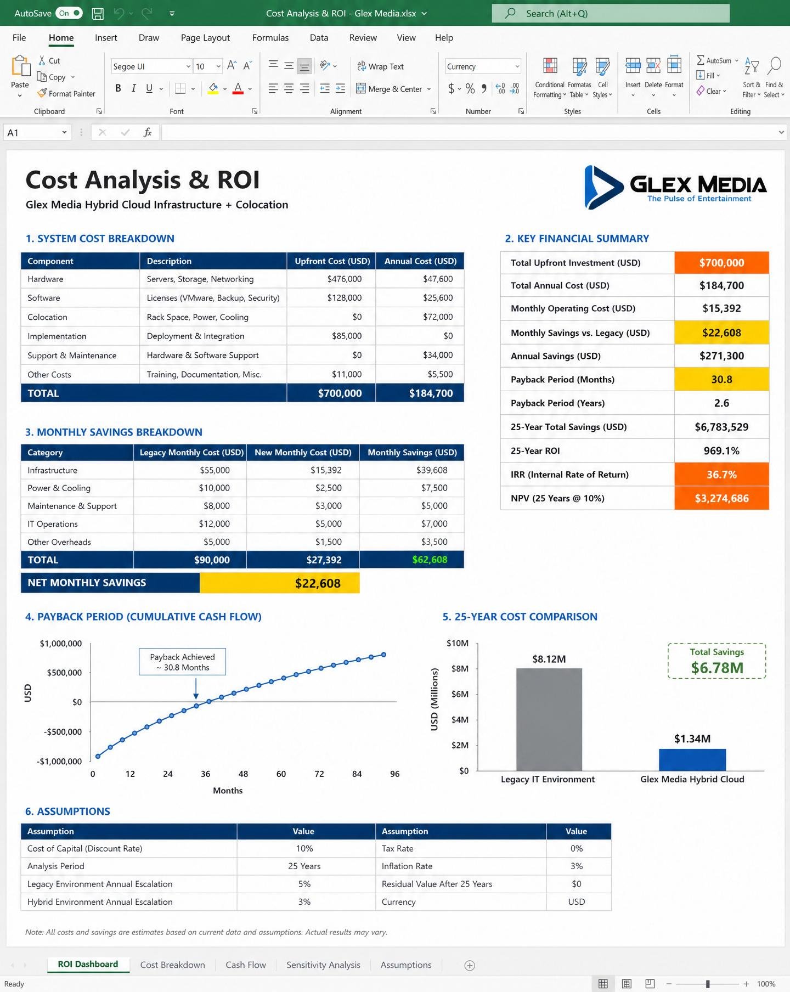The height and width of the screenshot is (992, 790).
Task: Toggle Align Right horizontal alignment
Action: point(304,88)
